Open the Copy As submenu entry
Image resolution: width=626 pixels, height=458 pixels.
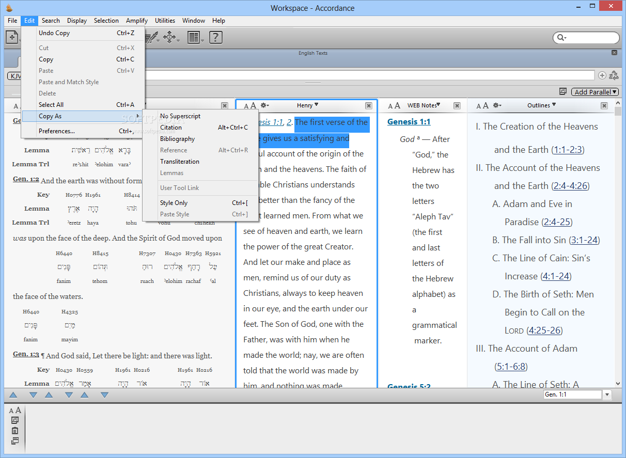pyautogui.click(x=83, y=116)
